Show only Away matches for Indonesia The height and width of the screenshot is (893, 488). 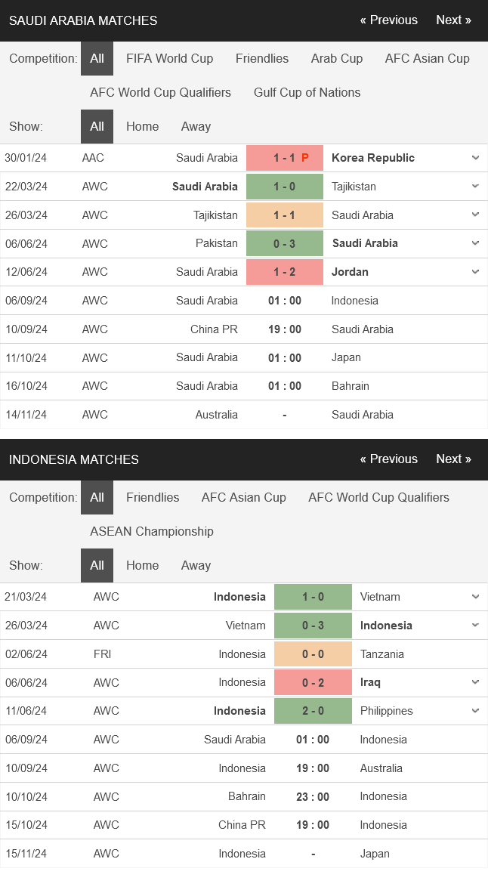pos(196,565)
